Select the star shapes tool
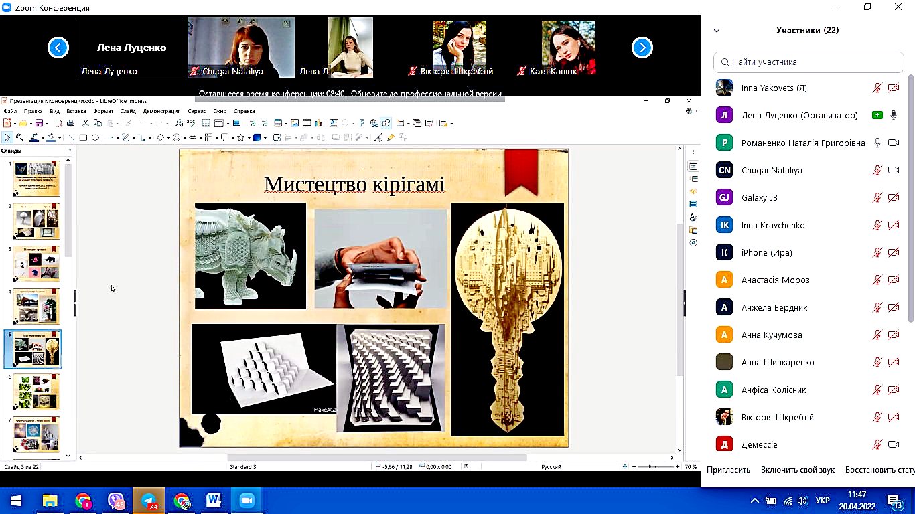Viewport: 915px width, 514px height. [240, 138]
